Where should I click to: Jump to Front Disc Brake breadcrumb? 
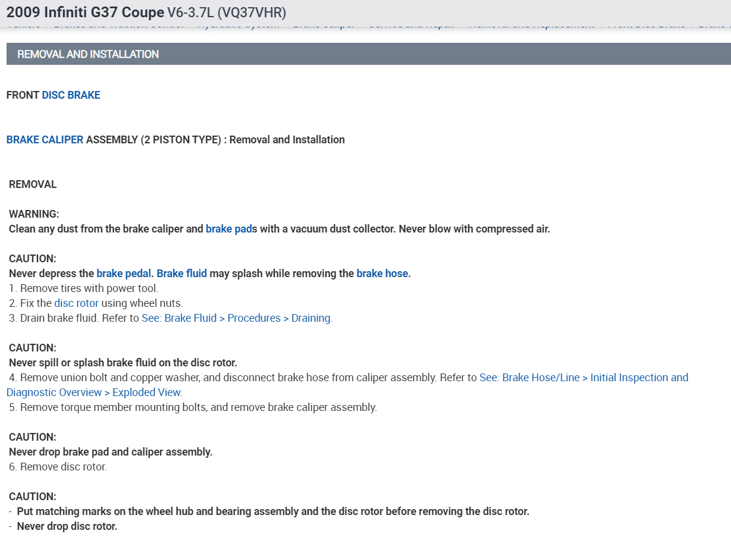(647, 27)
